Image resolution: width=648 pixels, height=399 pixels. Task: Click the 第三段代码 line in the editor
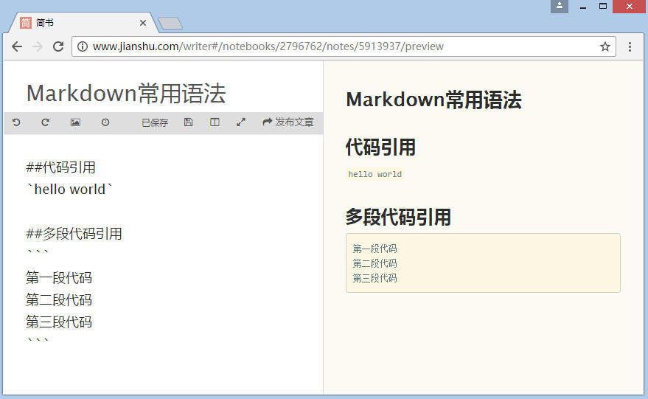coord(59,322)
